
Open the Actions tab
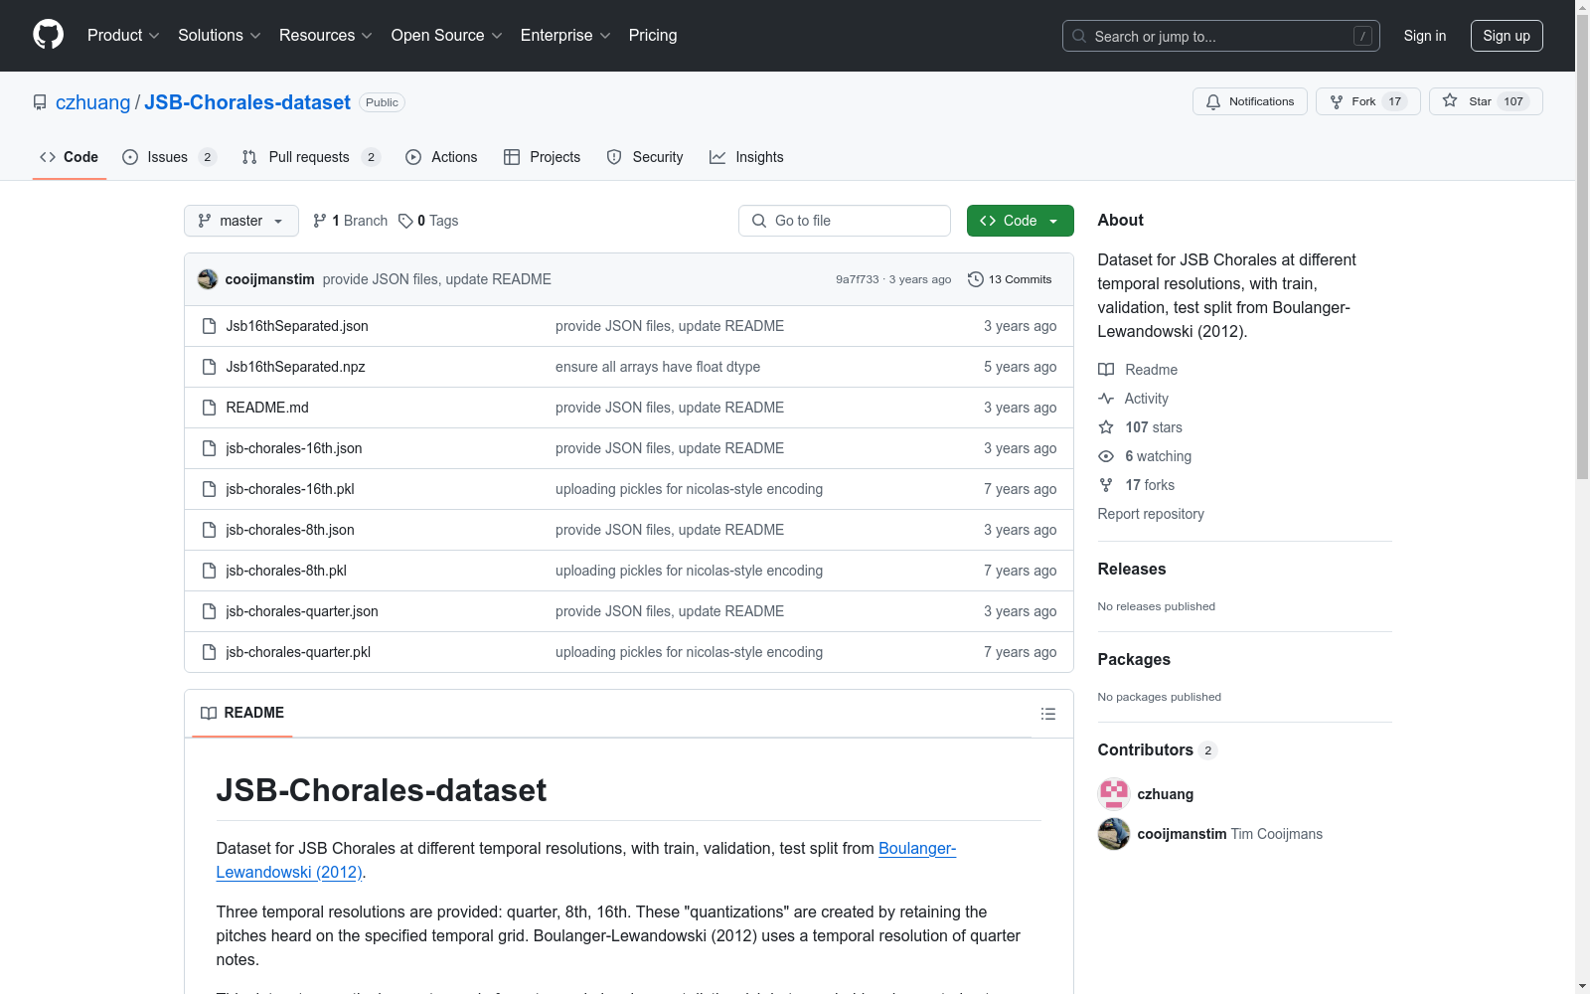point(441,157)
